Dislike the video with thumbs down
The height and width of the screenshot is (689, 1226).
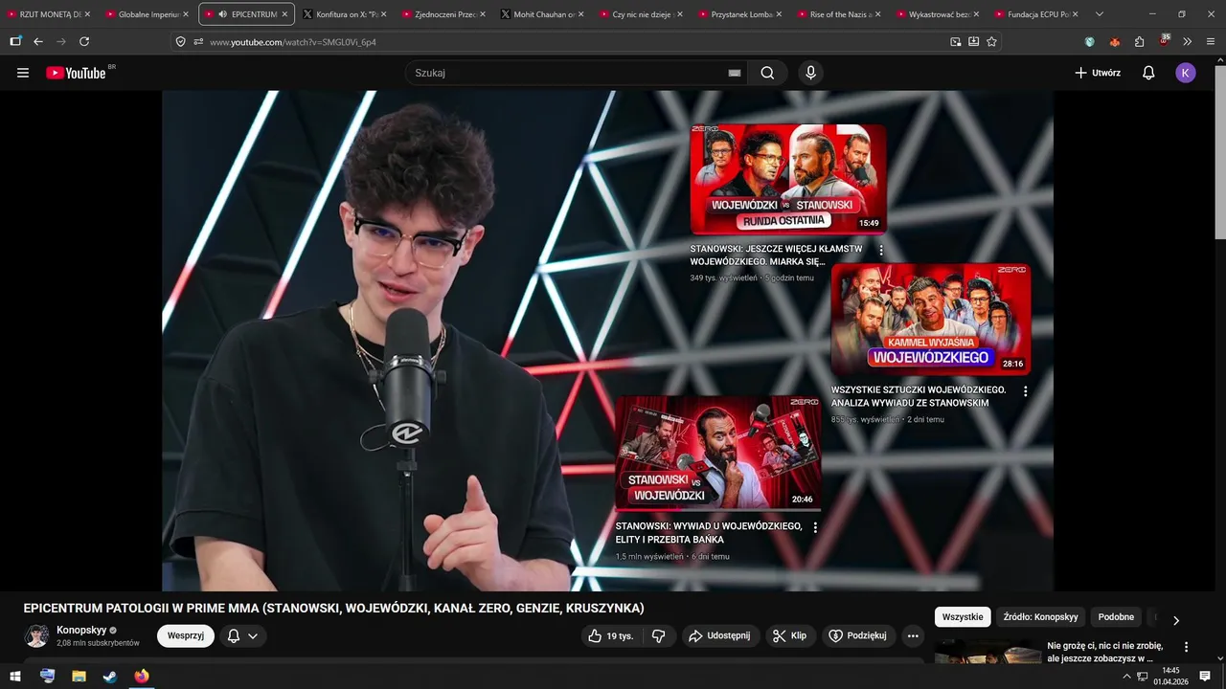point(658,635)
